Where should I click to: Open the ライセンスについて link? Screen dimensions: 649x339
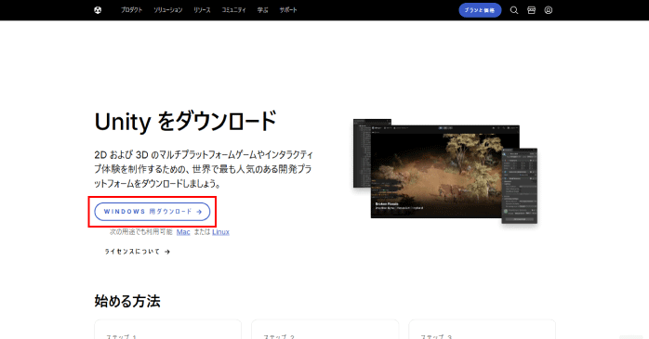pos(137,252)
